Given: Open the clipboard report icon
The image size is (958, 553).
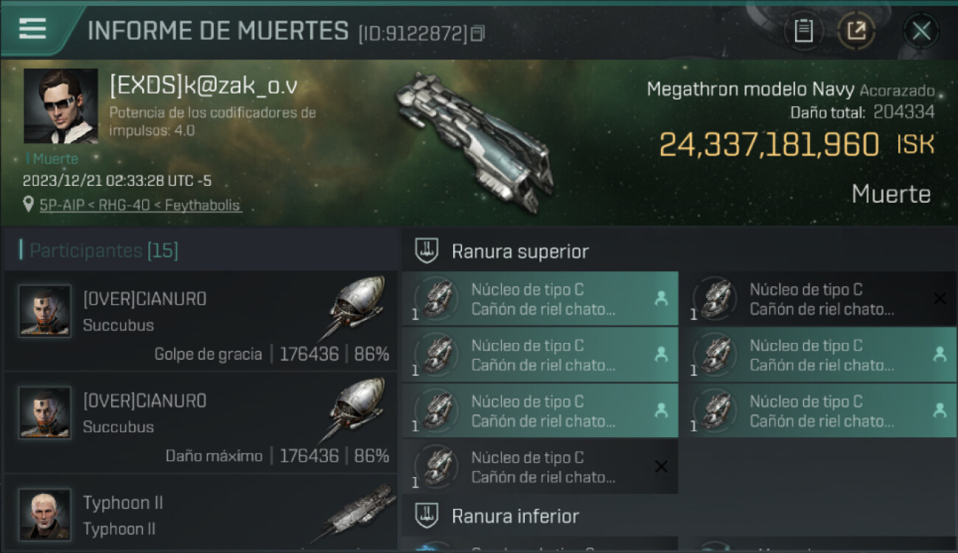Looking at the screenshot, I should (803, 31).
